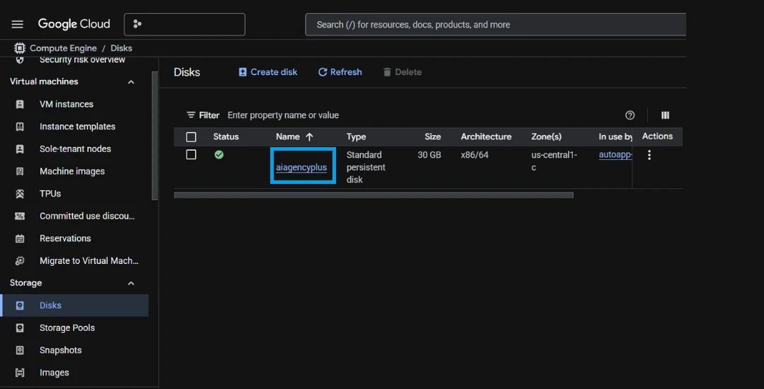Viewport: 764px width, 389px height.
Task: Refresh the disks list
Action: [x=340, y=72]
